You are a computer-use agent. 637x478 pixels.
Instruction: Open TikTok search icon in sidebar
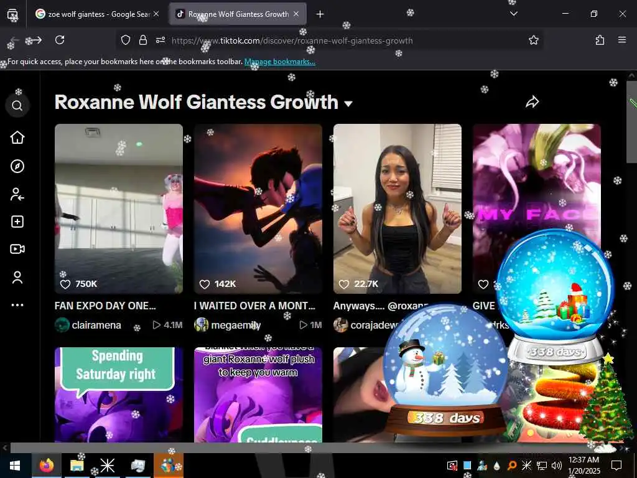[x=17, y=106]
